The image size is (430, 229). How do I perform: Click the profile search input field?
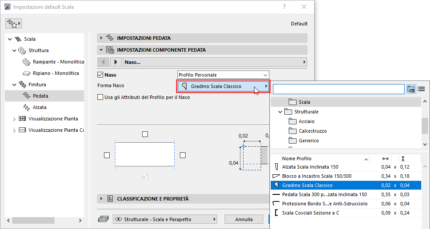338,89
